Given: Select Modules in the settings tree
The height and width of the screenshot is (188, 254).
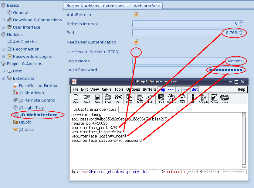Looking at the screenshot, I should [15, 34].
